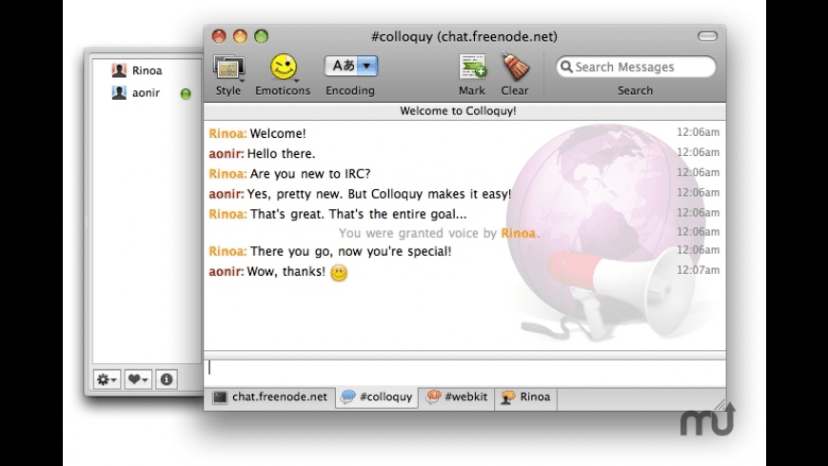The image size is (828, 466).
Task: Click the 'Welcome to Colloquy!' topic bar
Action: tap(464, 111)
